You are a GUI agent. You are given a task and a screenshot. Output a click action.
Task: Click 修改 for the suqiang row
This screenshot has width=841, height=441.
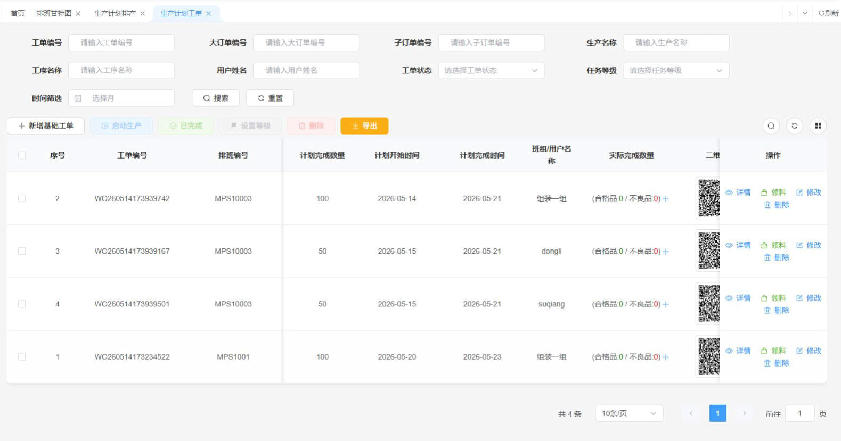point(809,298)
